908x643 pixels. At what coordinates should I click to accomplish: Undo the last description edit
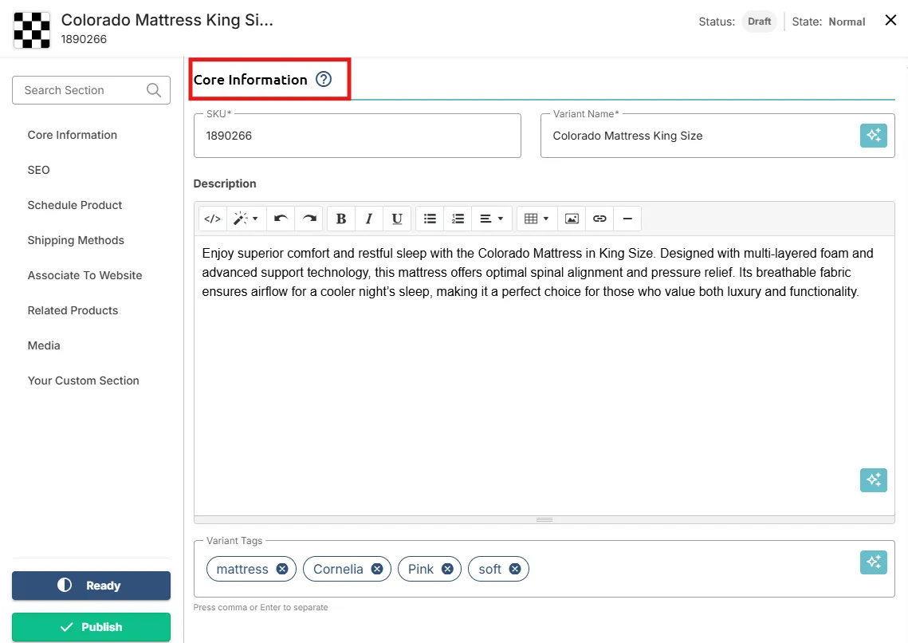pyautogui.click(x=281, y=219)
